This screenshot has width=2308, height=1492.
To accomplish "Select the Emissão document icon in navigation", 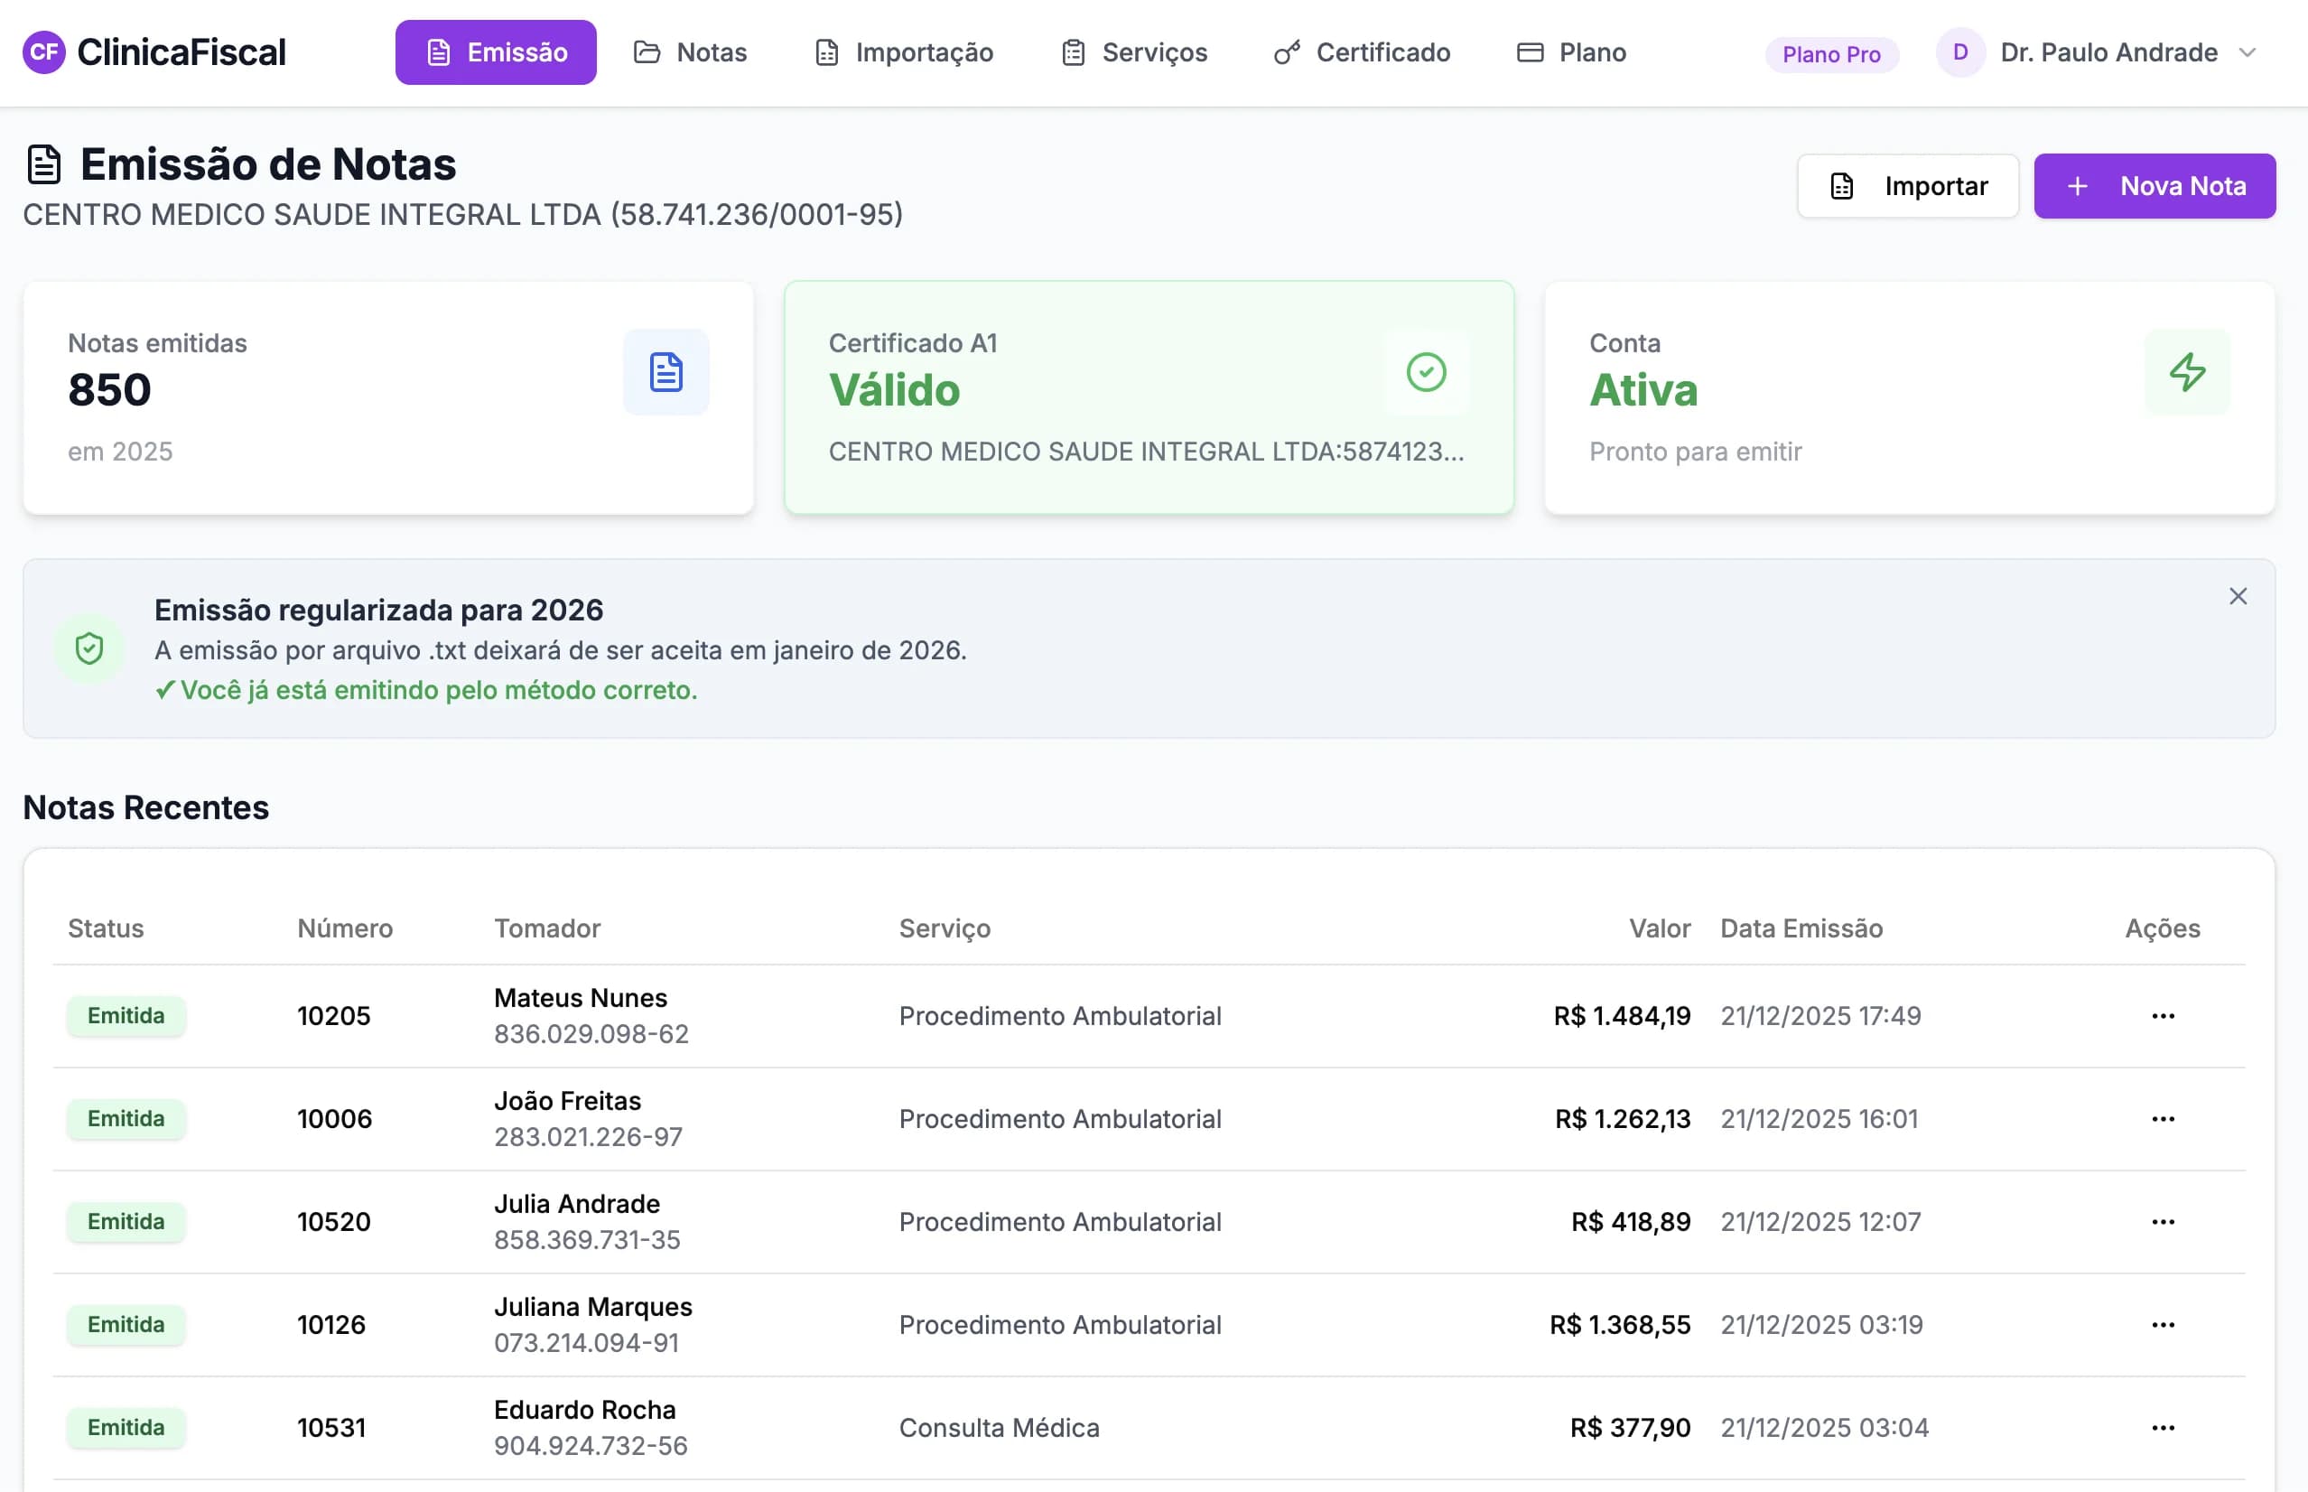I will click(x=441, y=52).
